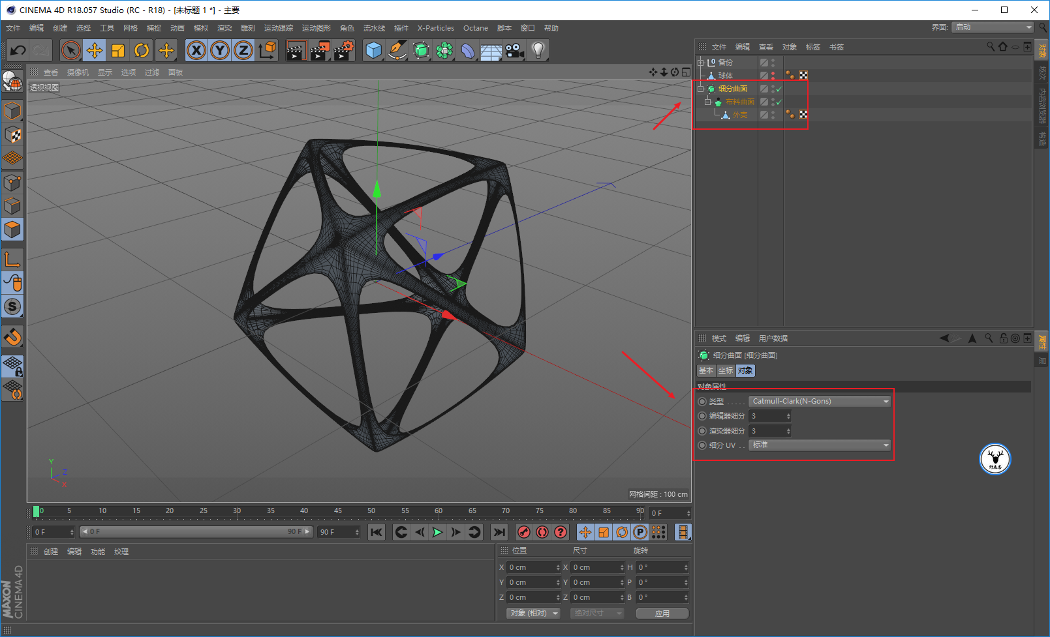Open the 细分 UV 标准 dropdown
Image resolution: width=1050 pixels, height=637 pixels.
click(x=820, y=445)
